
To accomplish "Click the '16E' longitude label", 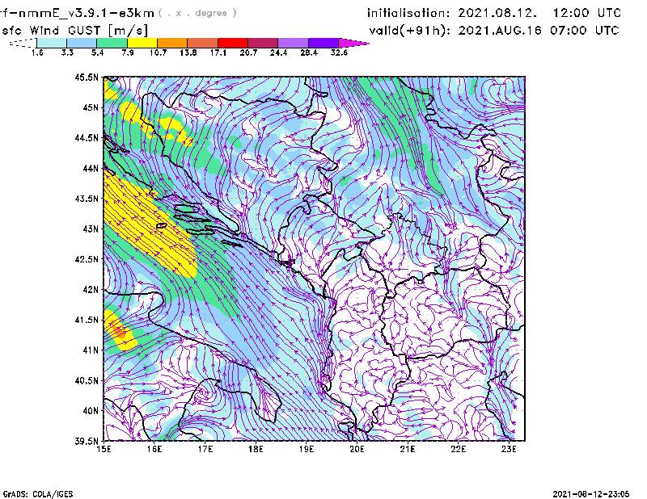I will point(154,449).
